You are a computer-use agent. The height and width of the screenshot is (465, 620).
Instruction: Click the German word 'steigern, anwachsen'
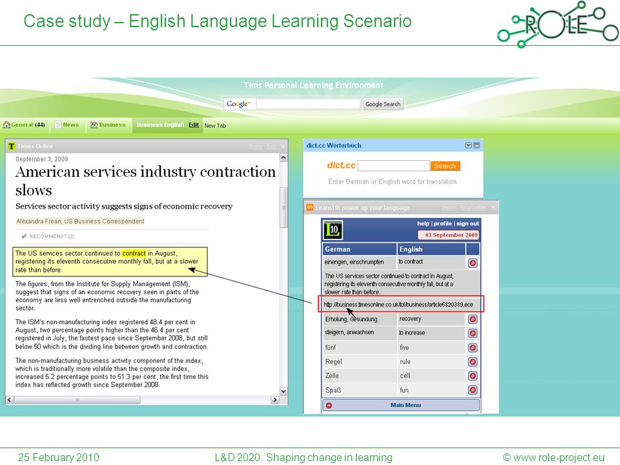(x=349, y=333)
